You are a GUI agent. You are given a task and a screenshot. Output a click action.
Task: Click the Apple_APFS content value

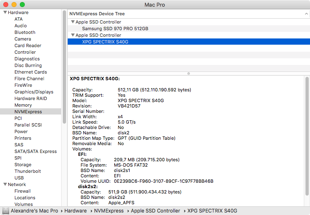coord(121,203)
